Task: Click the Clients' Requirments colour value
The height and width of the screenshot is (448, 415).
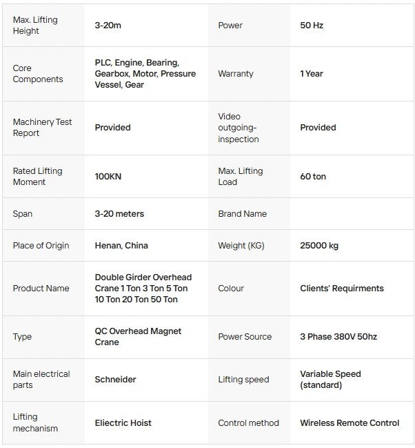Action: (342, 289)
